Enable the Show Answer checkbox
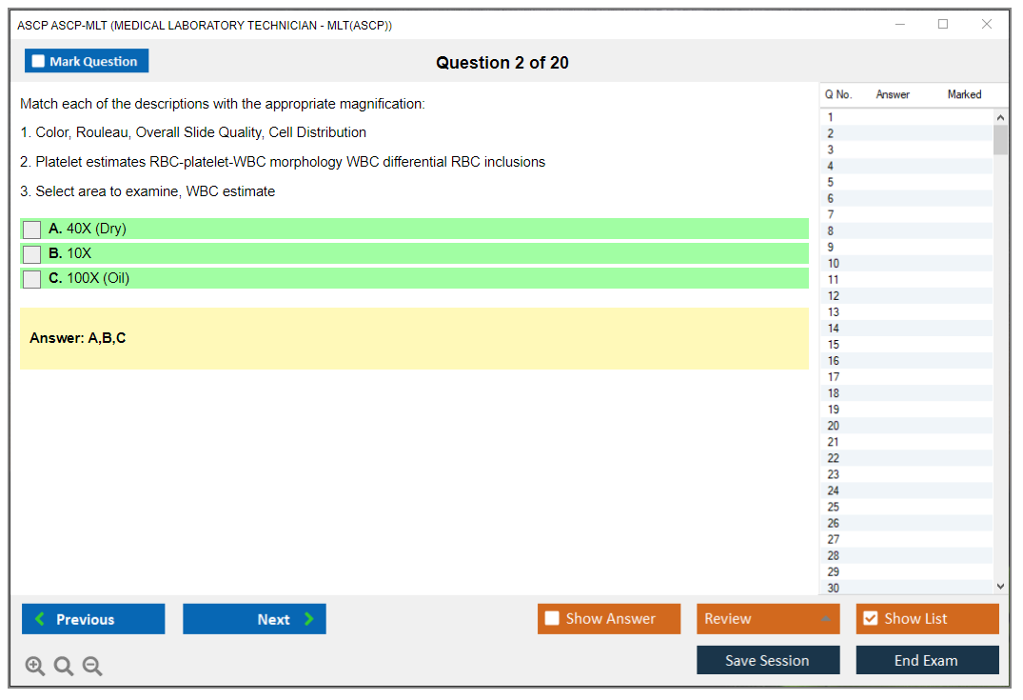1023x700 pixels. point(552,619)
